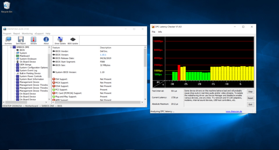279x150 pixels.
Task: Launch Driver Update toolbar icon
Action: pyautogui.click(x=60, y=40)
